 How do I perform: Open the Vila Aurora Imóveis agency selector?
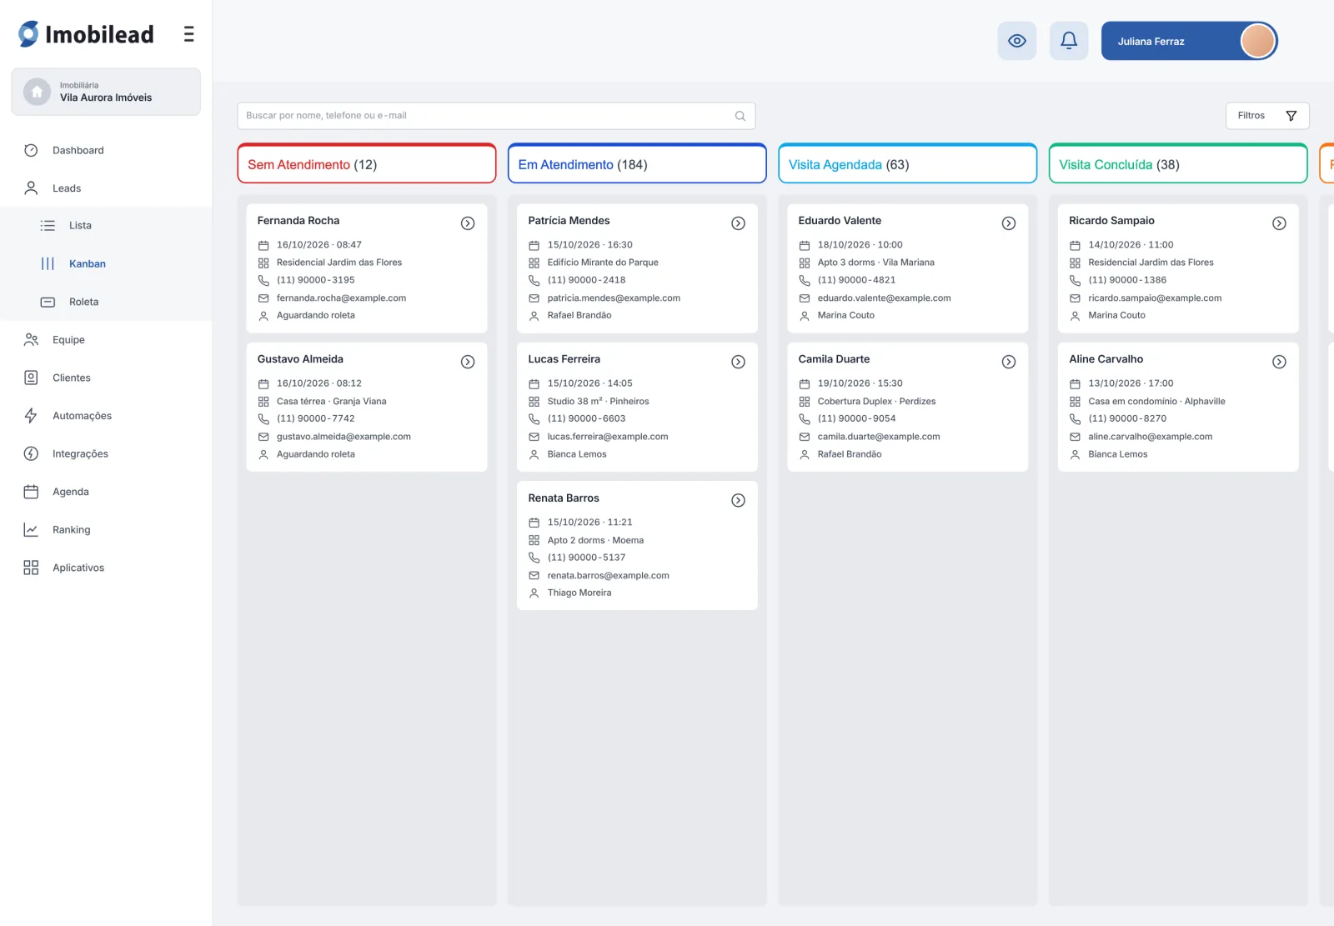coord(106,92)
